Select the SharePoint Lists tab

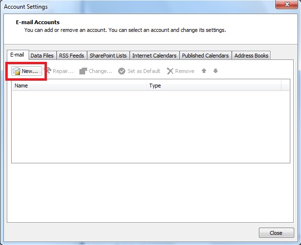tap(108, 56)
